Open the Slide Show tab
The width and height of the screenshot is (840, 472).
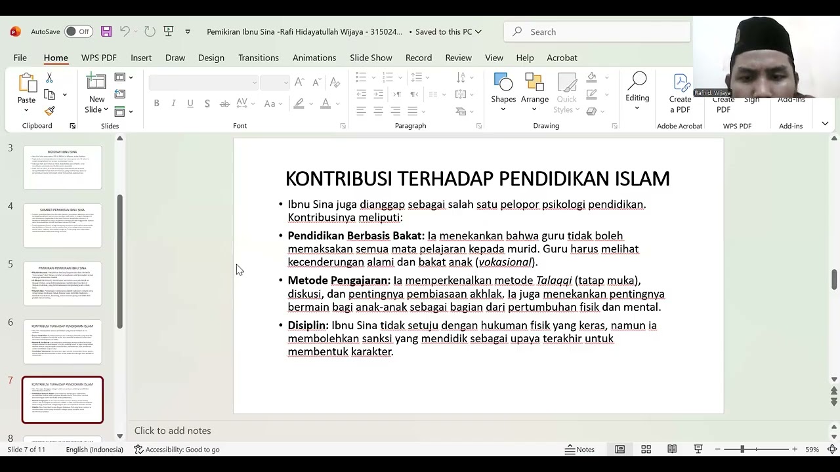click(371, 58)
